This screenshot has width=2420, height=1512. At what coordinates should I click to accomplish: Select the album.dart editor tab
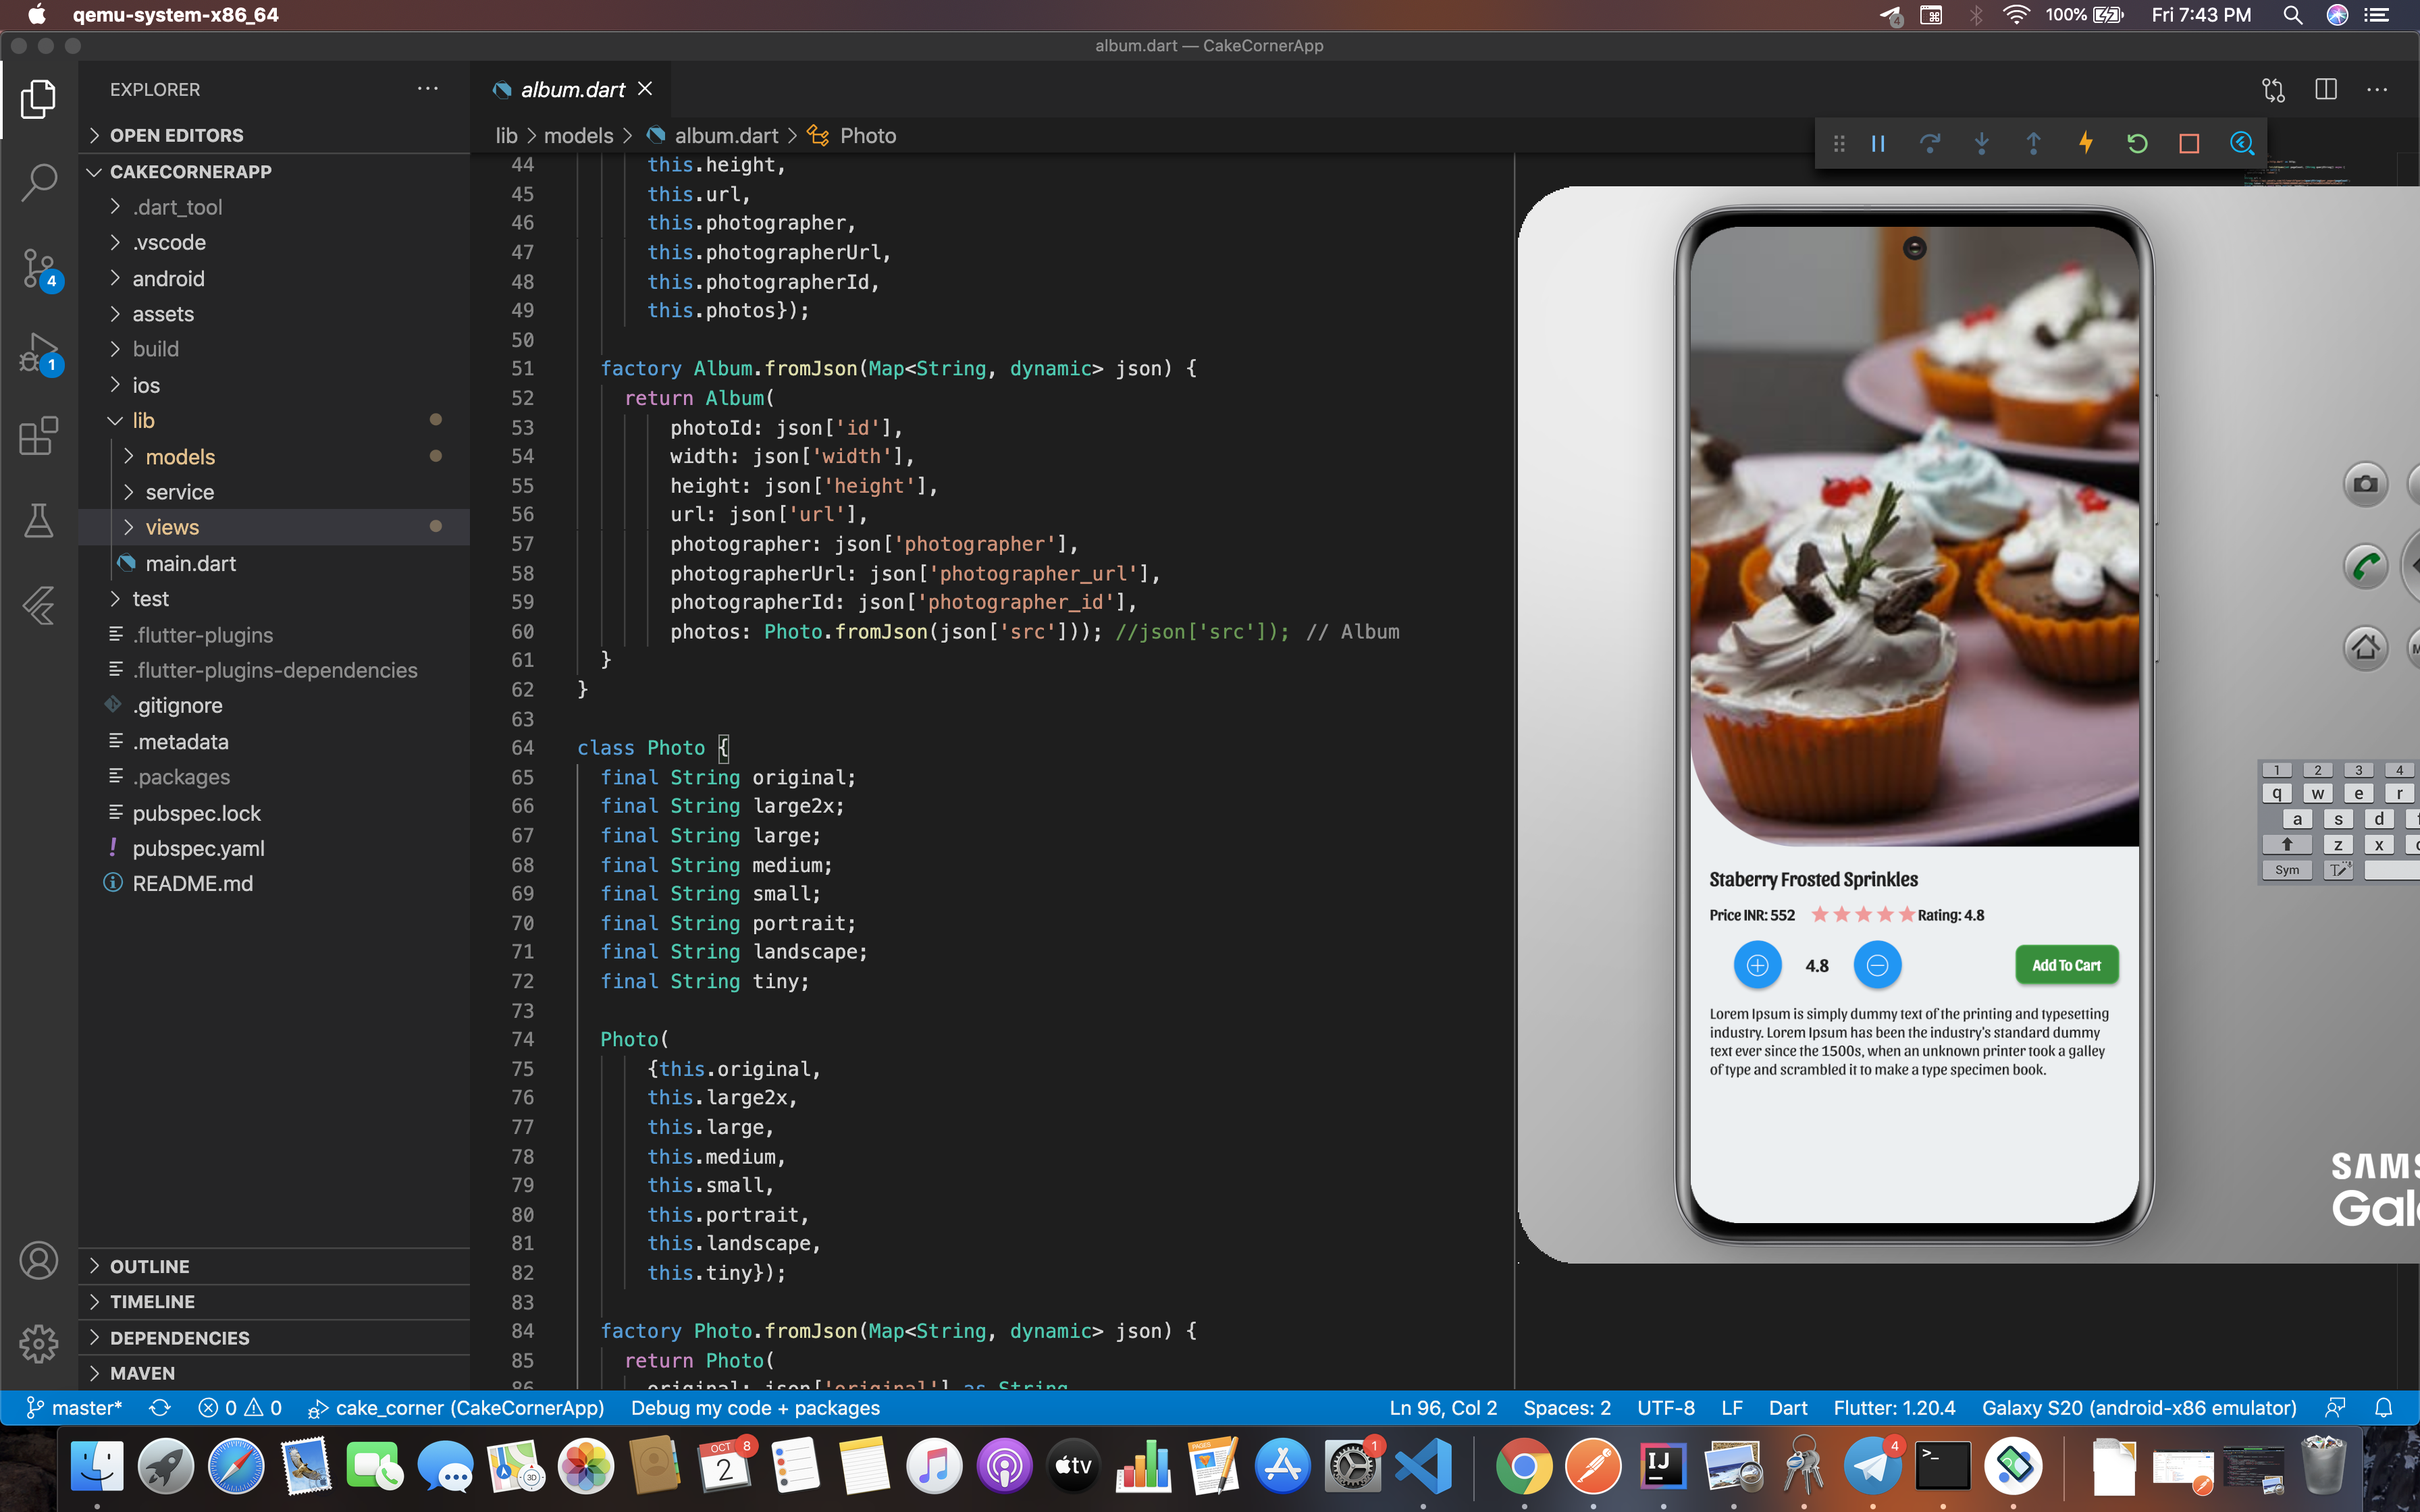pos(570,89)
